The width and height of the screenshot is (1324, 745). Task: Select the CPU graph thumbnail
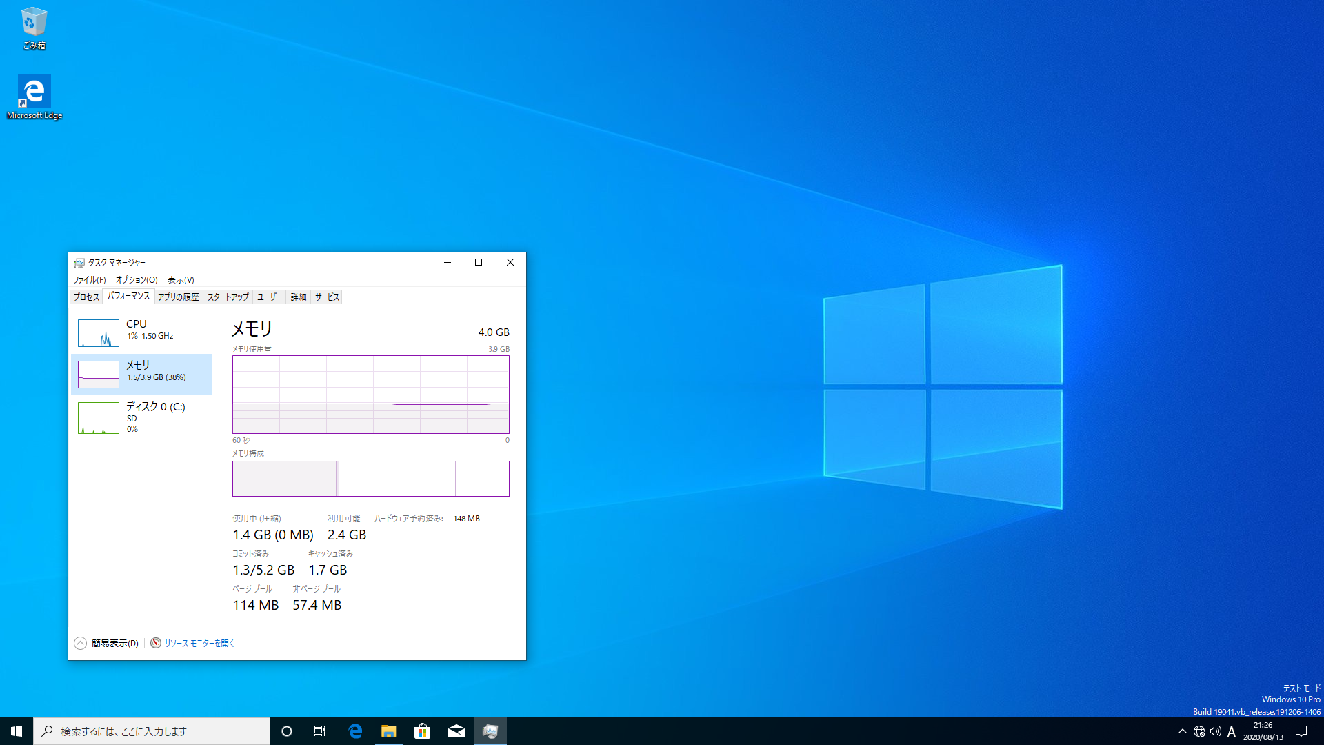point(99,333)
